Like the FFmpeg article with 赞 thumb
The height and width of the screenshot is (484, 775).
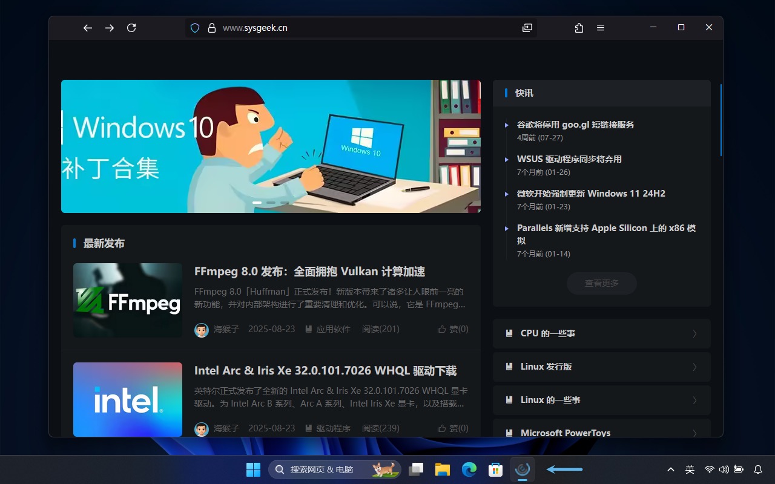coord(453,329)
